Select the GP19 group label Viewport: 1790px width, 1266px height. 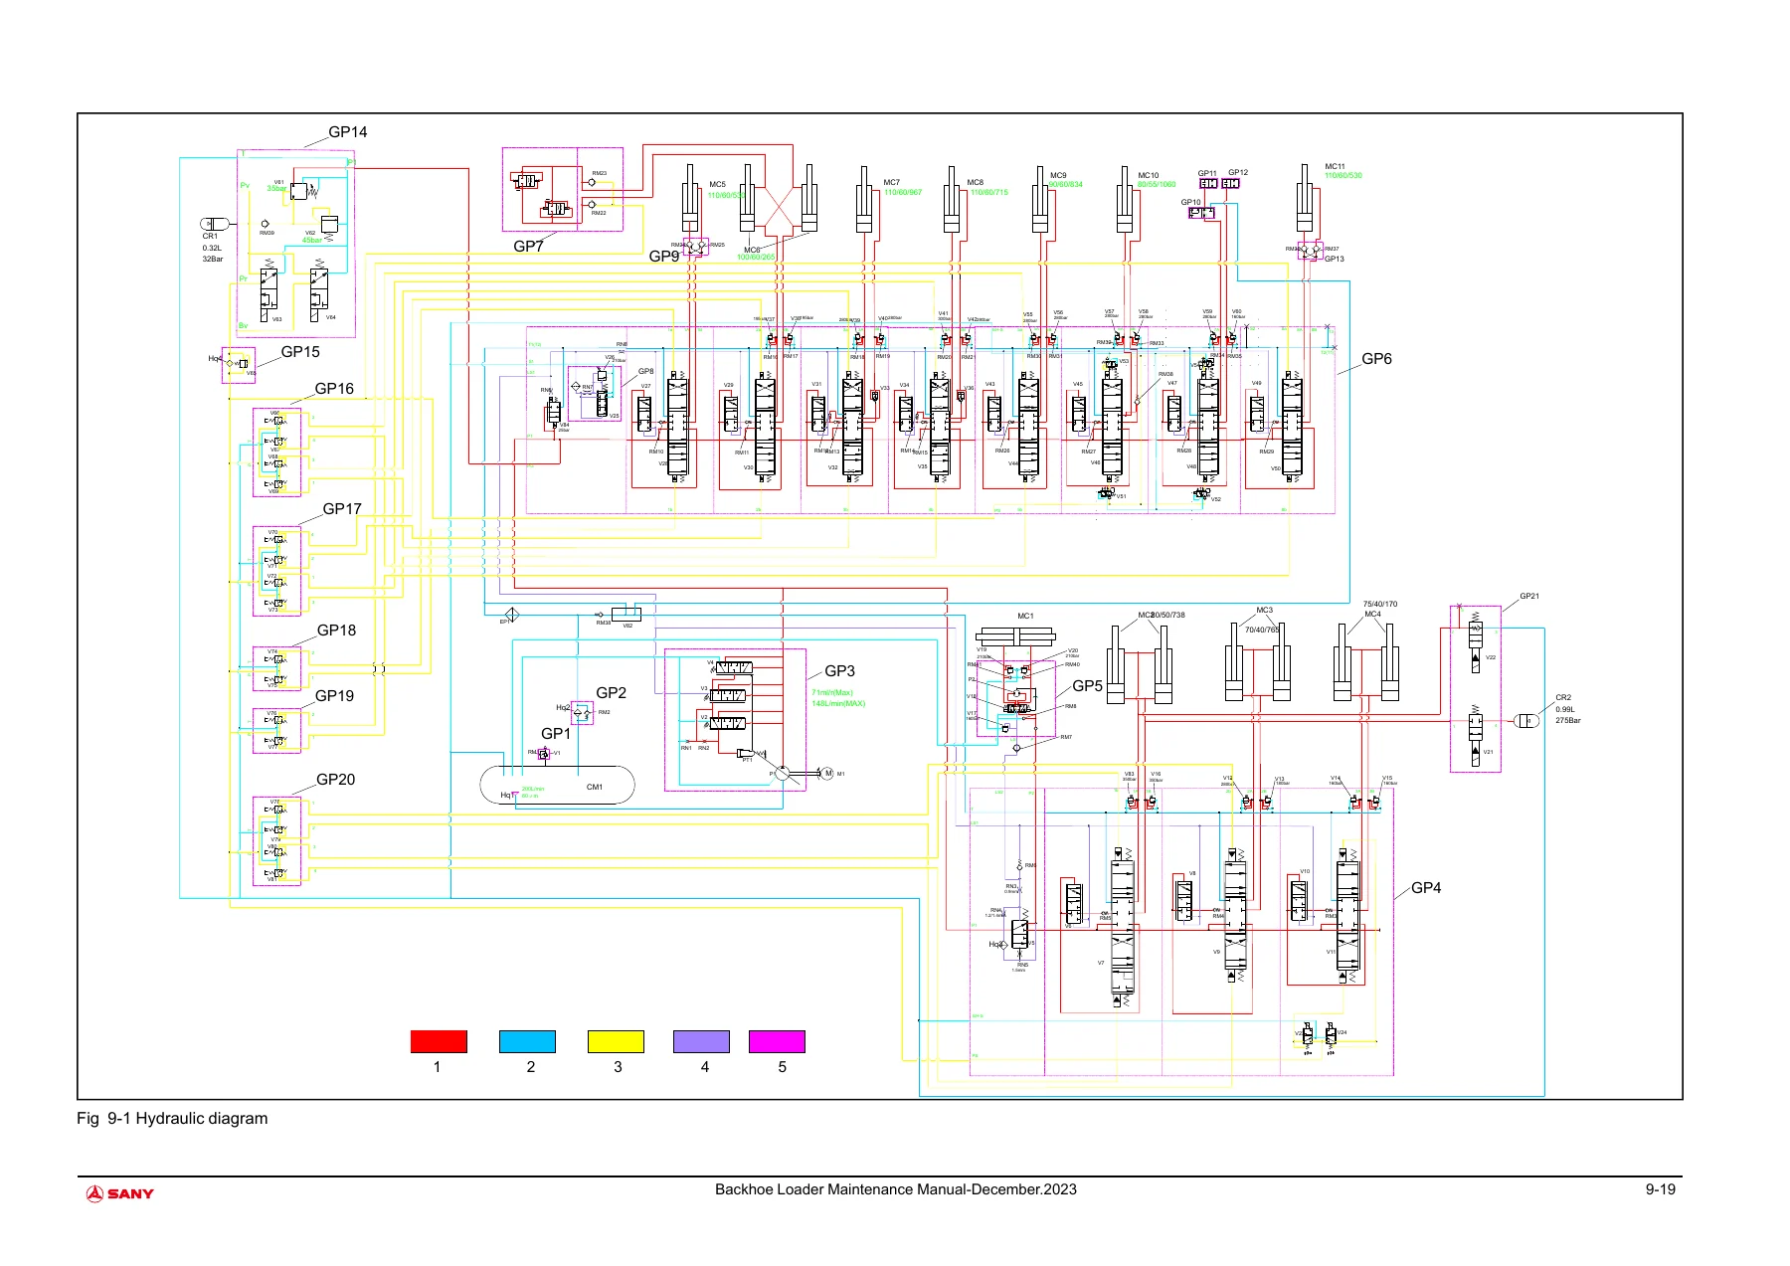tap(334, 695)
